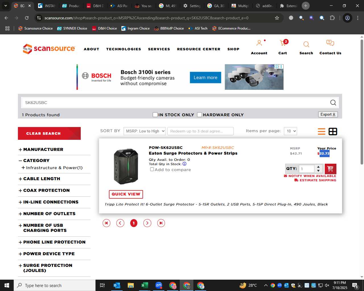Check the Add to compare box
Image resolution: width=364 pixels, height=291 pixels.
(152, 169)
